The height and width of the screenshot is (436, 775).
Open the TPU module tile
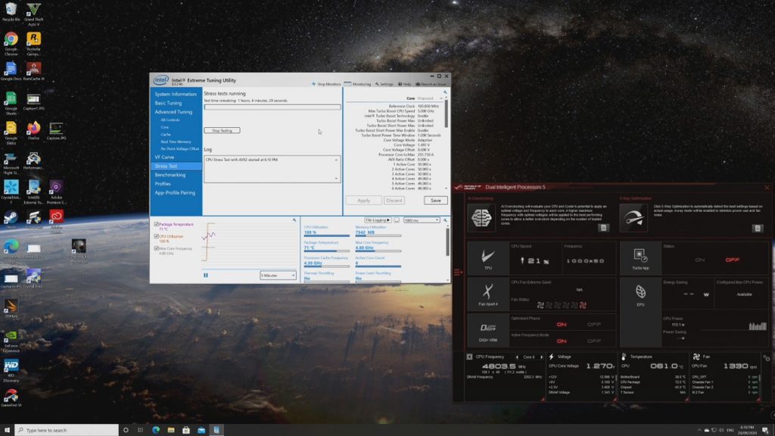click(x=488, y=258)
